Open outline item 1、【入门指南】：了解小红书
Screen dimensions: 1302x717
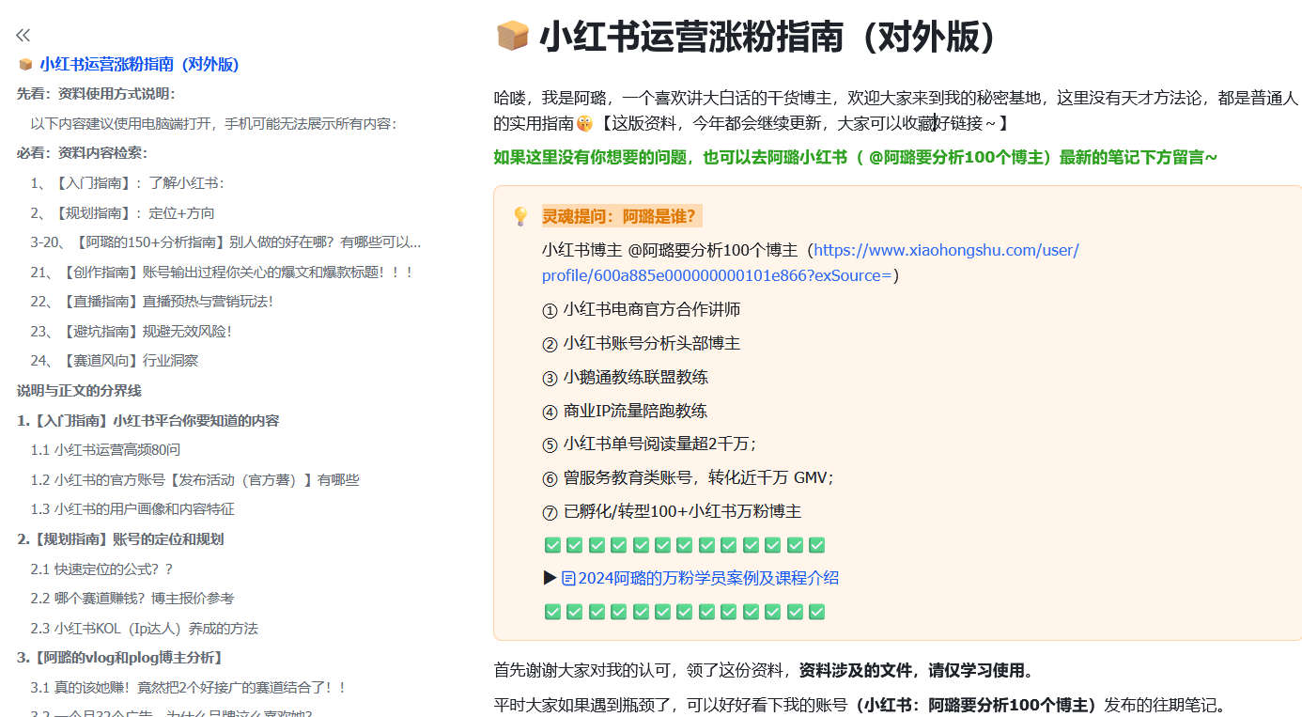(x=127, y=183)
